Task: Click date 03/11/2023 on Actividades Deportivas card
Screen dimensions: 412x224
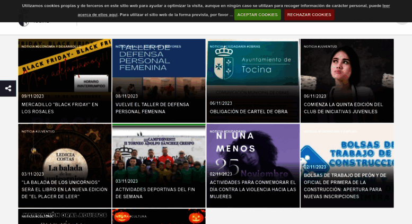Action: point(127,181)
